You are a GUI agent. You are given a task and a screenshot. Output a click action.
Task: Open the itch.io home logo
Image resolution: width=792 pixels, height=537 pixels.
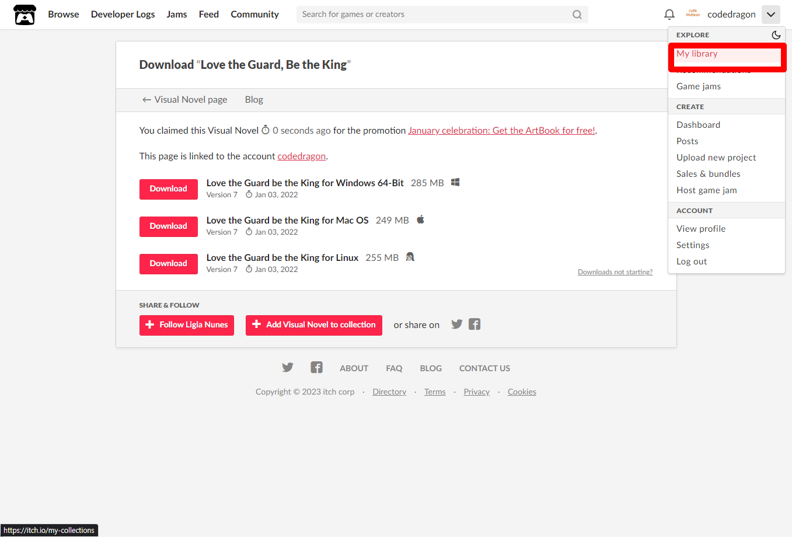click(25, 15)
